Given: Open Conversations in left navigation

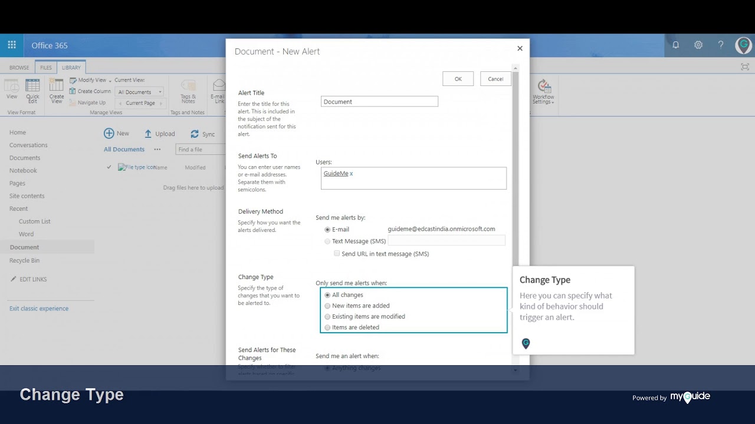Looking at the screenshot, I should [28, 145].
